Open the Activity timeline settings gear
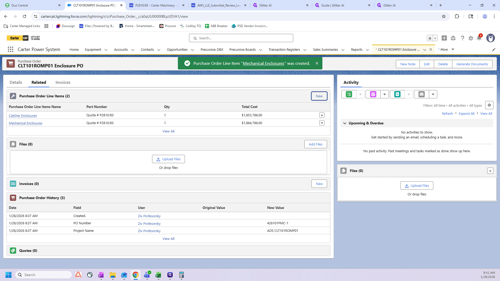 [489, 105]
